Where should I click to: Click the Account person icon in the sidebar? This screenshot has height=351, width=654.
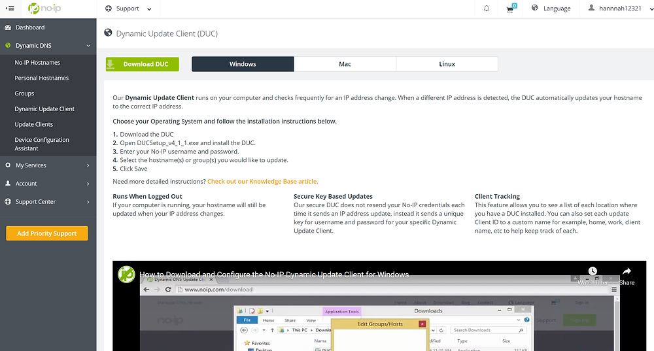pyautogui.click(x=8, y=184)
